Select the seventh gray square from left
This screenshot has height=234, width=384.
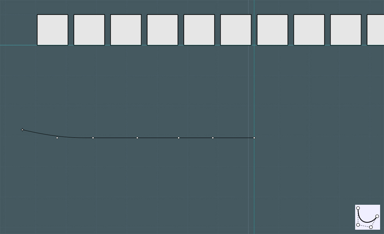272,30
